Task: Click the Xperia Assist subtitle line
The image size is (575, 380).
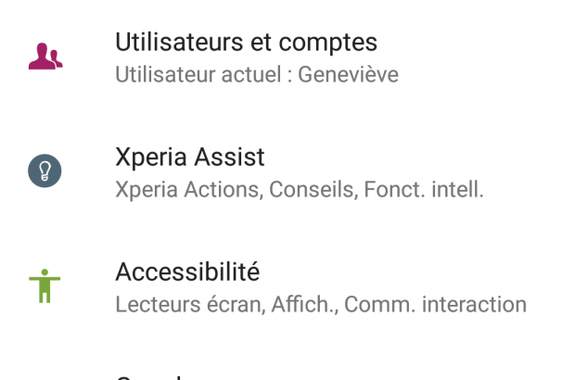Action: pyautogui.click(x=300, y=190)
